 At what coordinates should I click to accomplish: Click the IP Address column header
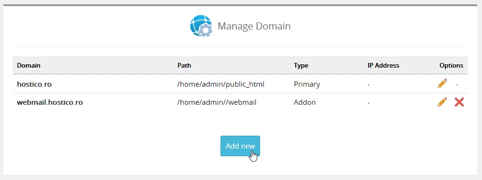tap(383, 65)
